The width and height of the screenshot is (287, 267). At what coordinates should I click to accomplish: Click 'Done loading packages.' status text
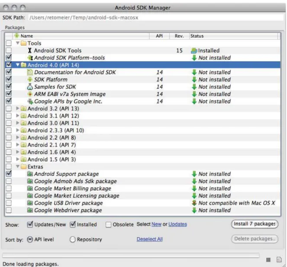tap(31, 264)
